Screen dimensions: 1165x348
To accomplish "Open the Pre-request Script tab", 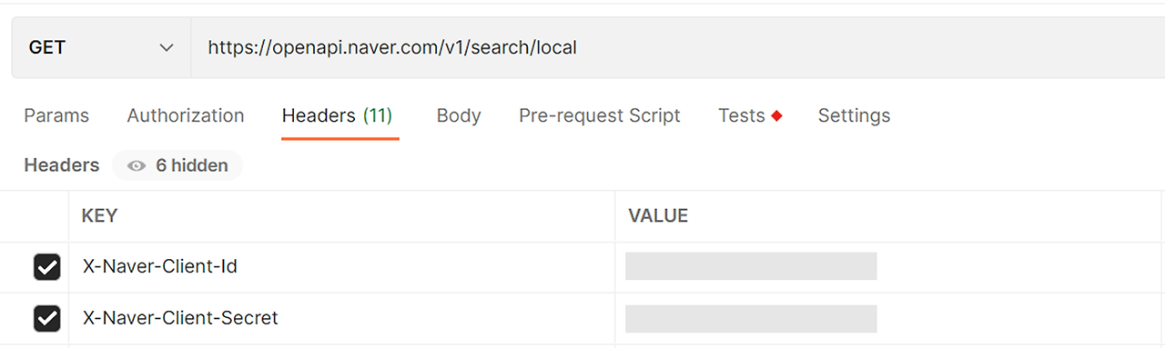I will [600, 115].
